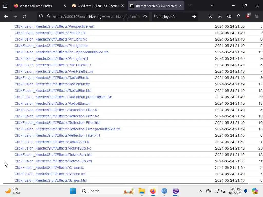This screenshot has height=197, width=263.
Task: Open Effects/PixelPalette.xml link
Action: 54,71
